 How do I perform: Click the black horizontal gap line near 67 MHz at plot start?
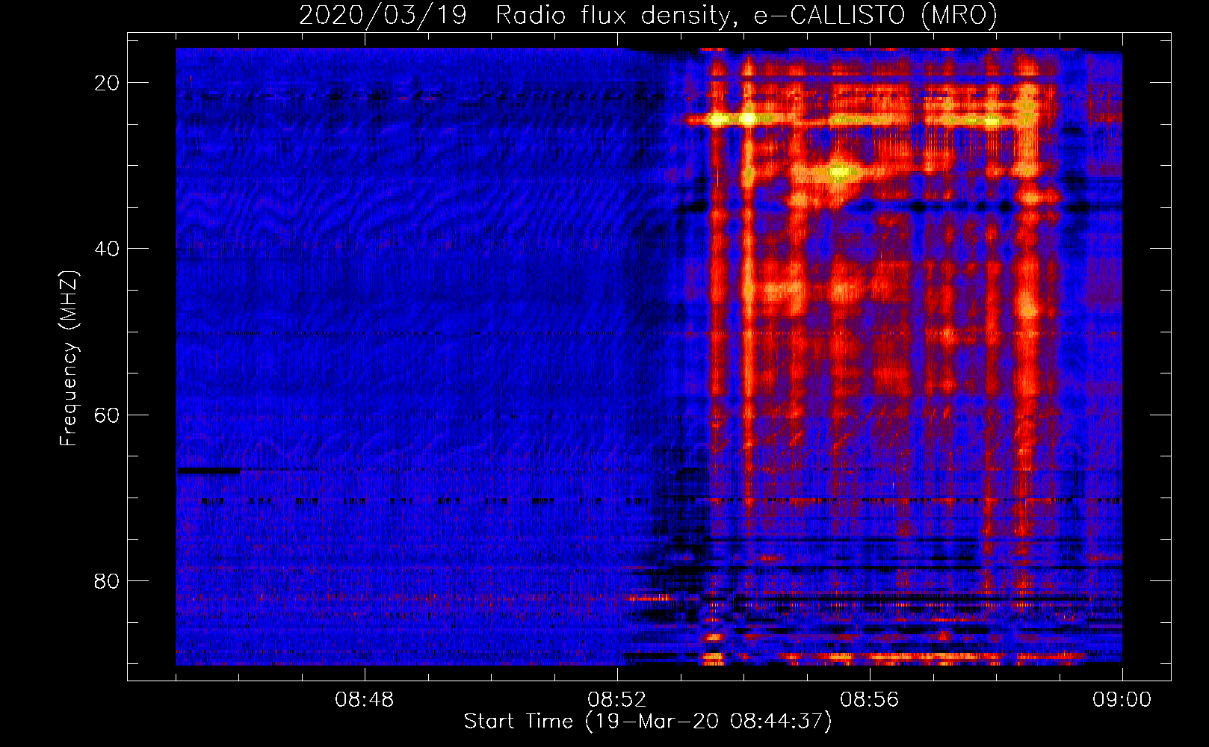pos(208,471)
